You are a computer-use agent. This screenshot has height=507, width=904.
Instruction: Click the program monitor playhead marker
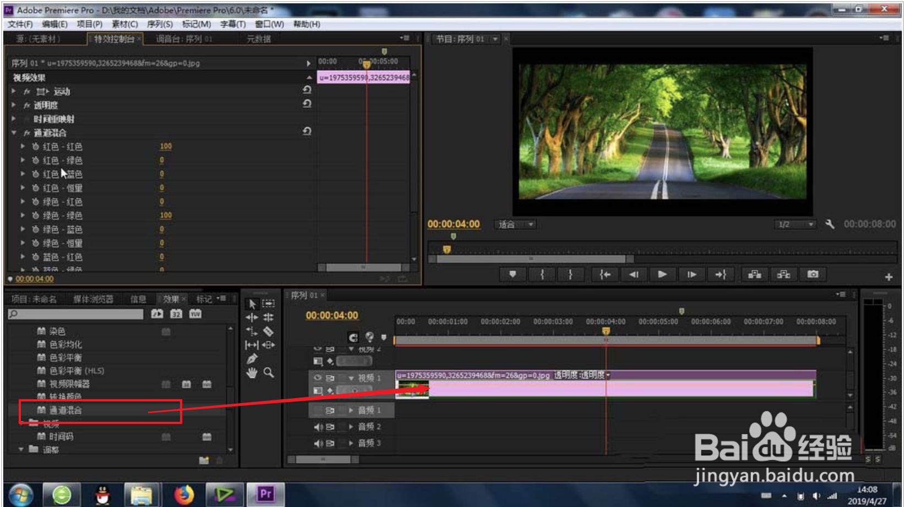[447, 249]
